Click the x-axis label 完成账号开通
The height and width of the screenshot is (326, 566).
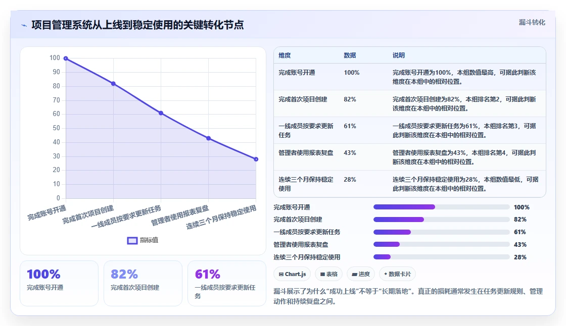[x=47, y=213]
